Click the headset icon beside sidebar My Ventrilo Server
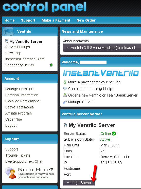 7,41
